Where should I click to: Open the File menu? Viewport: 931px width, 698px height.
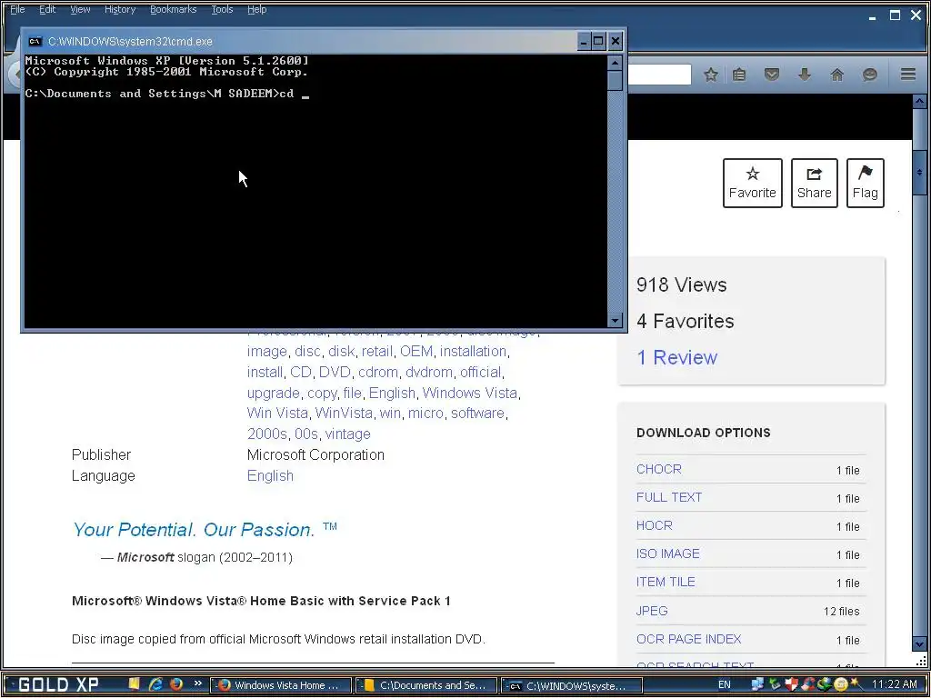coord(17,9)
